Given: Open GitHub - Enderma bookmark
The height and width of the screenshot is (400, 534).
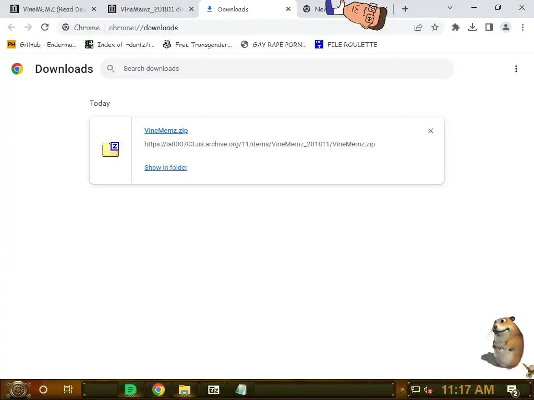Looking at the screenshot, I should (x=42, y=45).
